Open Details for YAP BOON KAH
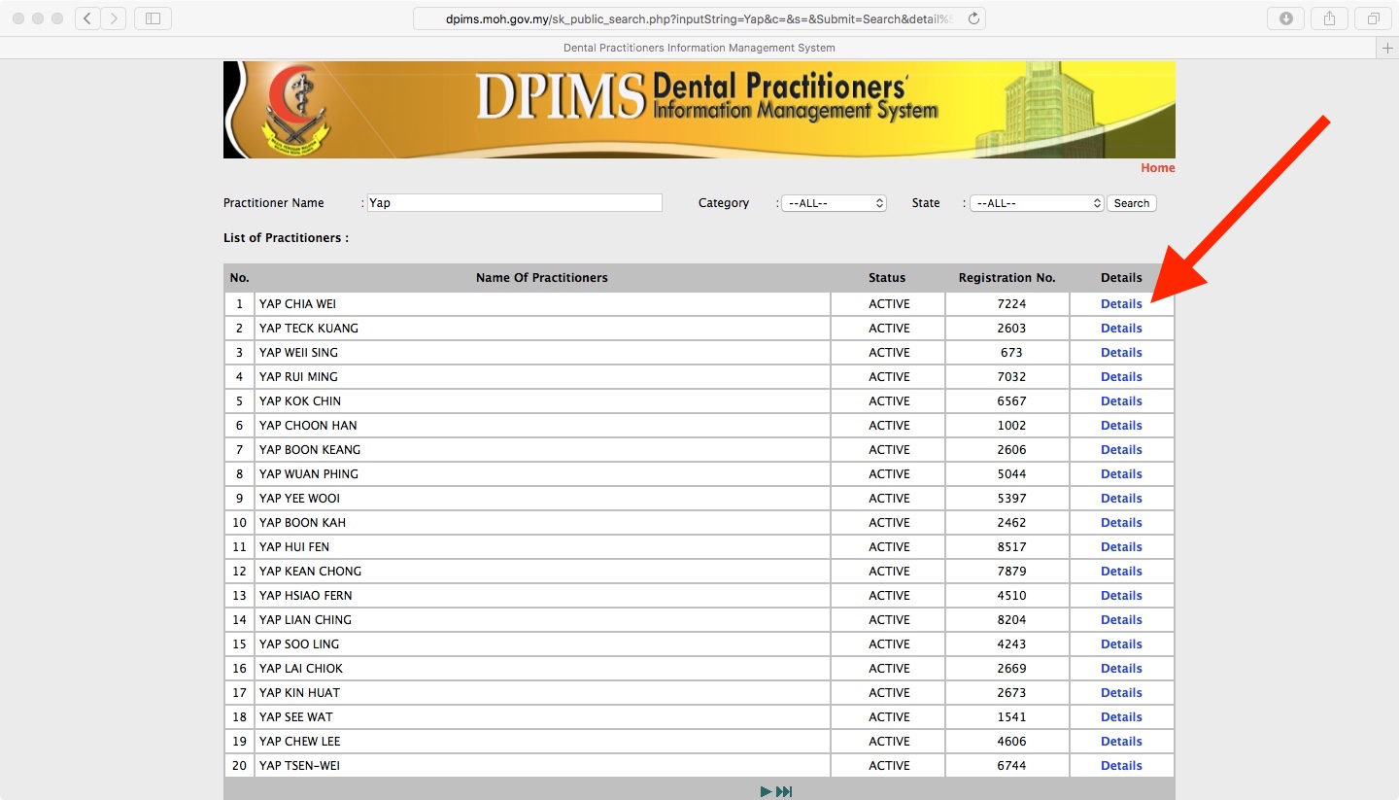 coord(1121,523)
